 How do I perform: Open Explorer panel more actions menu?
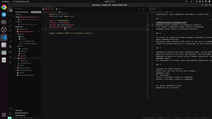pos(38,9)
